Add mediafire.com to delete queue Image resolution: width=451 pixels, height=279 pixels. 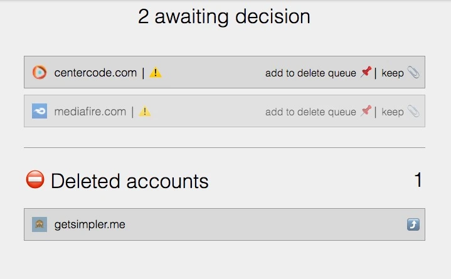click(x=310, y=112)
